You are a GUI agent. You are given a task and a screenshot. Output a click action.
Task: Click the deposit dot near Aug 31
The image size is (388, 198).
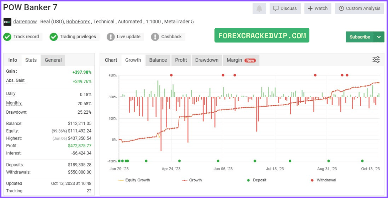(329, 161)
